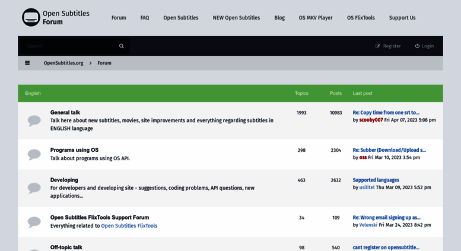This screenshot has height=251, width=461.
Task: Click FlixTools Support topics count 34
Action: pyautogui.click(x=301, y=218)
